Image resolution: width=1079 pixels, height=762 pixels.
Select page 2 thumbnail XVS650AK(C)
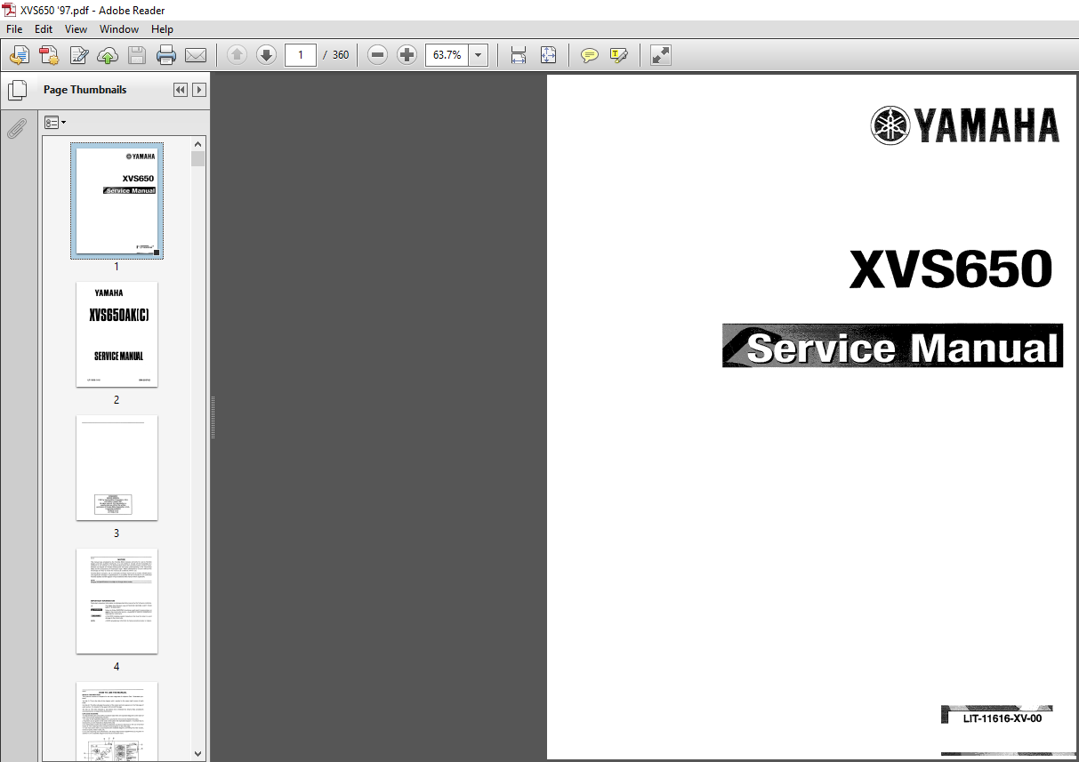point(117,334)
